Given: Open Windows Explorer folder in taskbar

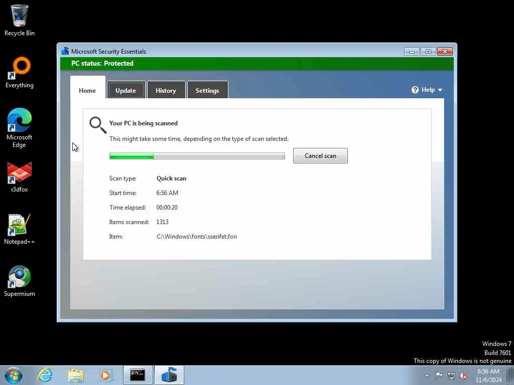Looking at the screenshot, I should click(x=76, y=375).
